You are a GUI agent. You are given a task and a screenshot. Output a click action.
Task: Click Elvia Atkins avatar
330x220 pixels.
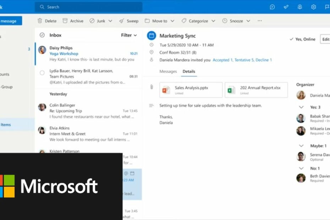tap(42, 130)
